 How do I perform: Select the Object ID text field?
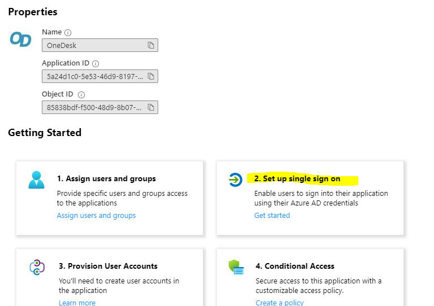click(93, 107)
